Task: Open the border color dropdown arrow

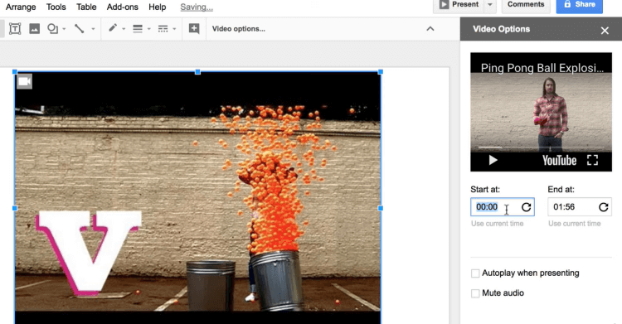Action: 124,29
